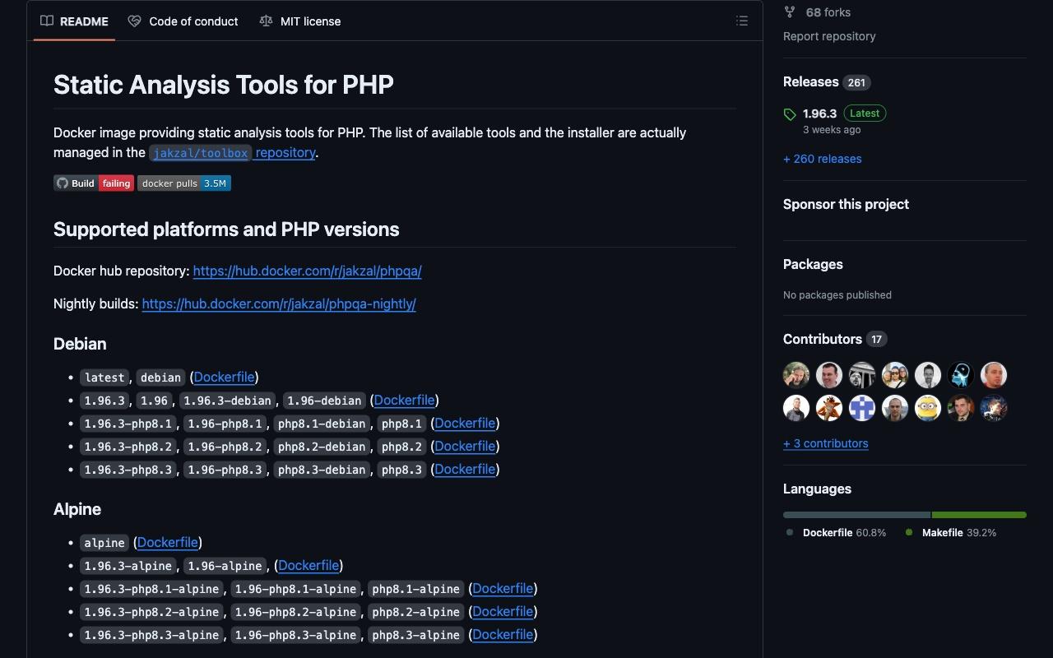Click the Build failing badge

(94, 183)
